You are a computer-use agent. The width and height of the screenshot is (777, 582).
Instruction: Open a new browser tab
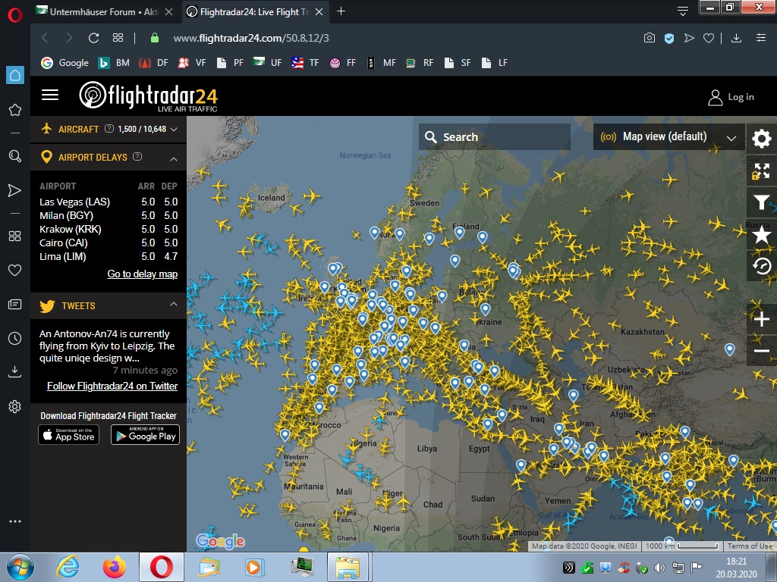pos(341,11)
